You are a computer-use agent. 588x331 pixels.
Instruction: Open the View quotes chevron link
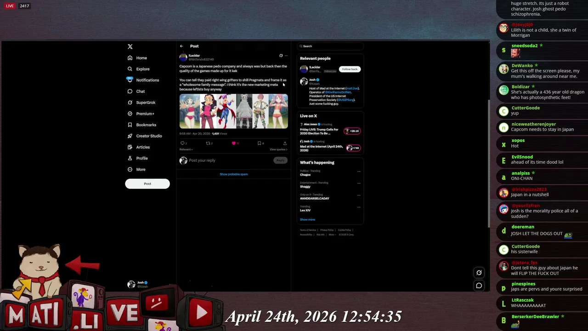pos(278,149)
